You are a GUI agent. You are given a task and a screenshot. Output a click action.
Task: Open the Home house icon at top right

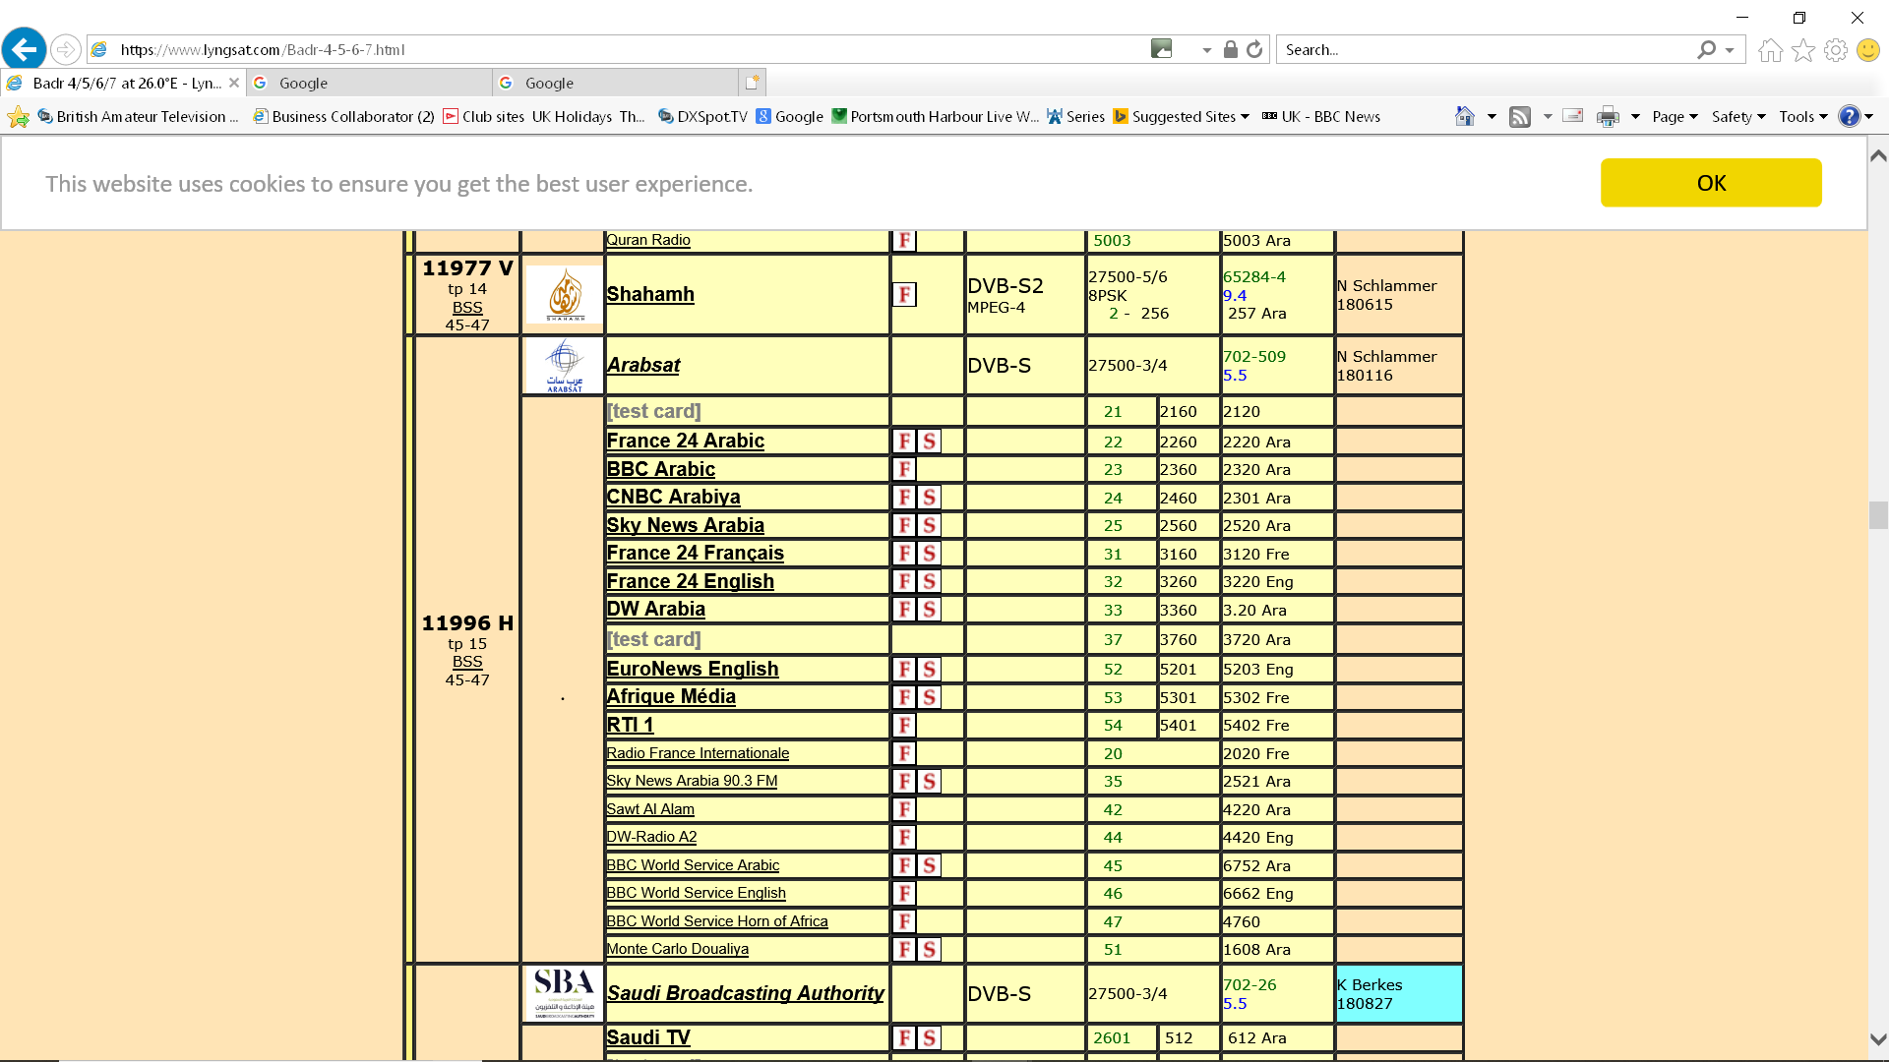click(1771, 50)
